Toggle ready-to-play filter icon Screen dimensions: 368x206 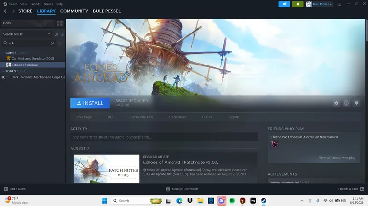[62, 34]
